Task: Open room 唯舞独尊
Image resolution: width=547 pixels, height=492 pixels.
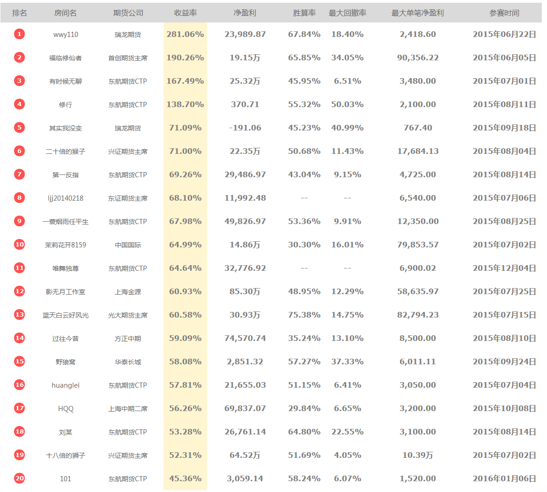Action: 66,268
